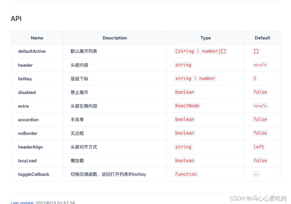The height and width of the screenshot is (204, 291).
Task: Click the 'string | number' type code
Action: [195, 79]
